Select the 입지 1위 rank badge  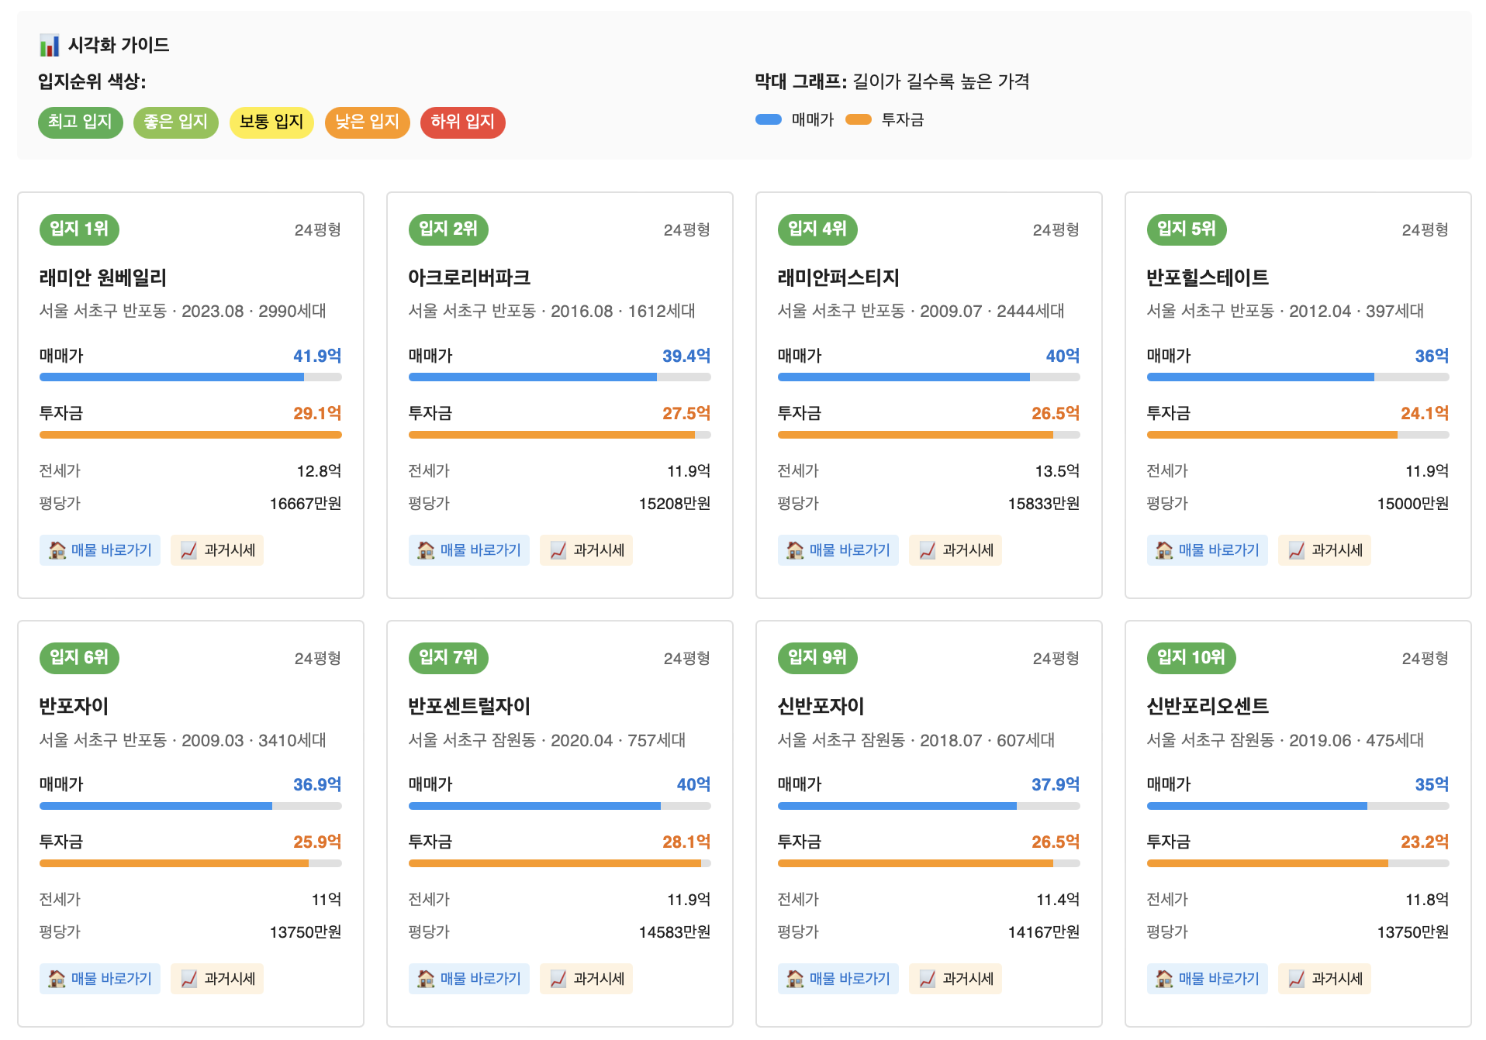[79, 229]
